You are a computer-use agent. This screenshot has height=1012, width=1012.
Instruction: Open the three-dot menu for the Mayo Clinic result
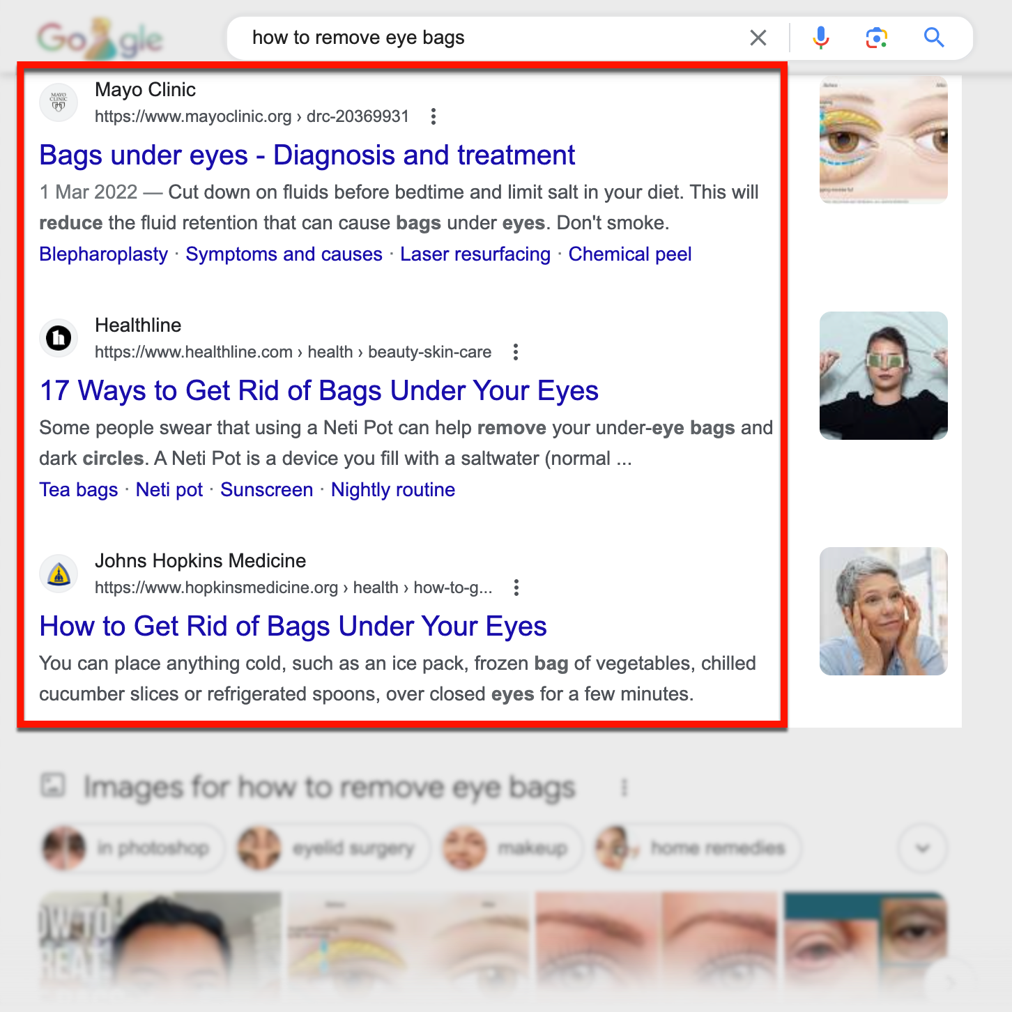point(434,116)
